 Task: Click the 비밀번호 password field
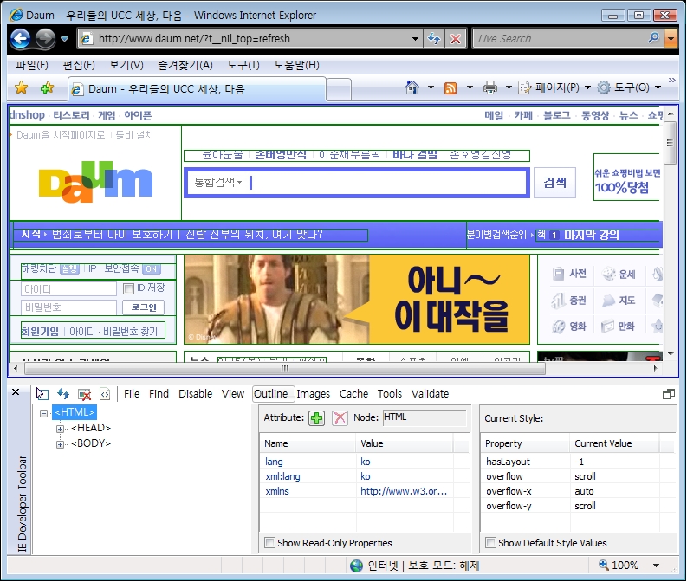[x=68, y=307]
